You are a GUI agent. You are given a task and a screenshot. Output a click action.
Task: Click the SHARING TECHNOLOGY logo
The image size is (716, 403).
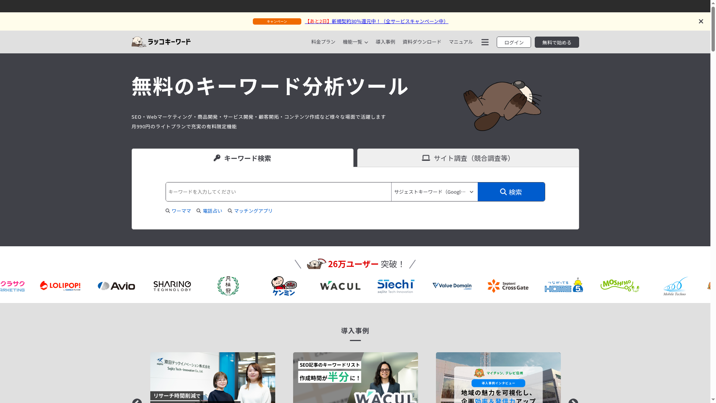click(172, 286)
